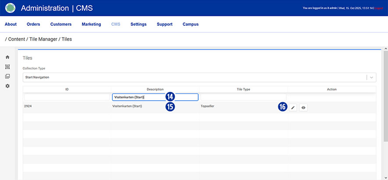Click the Description filter input field
This screenshot has width=388, height=180.
(x=138, y=97)
